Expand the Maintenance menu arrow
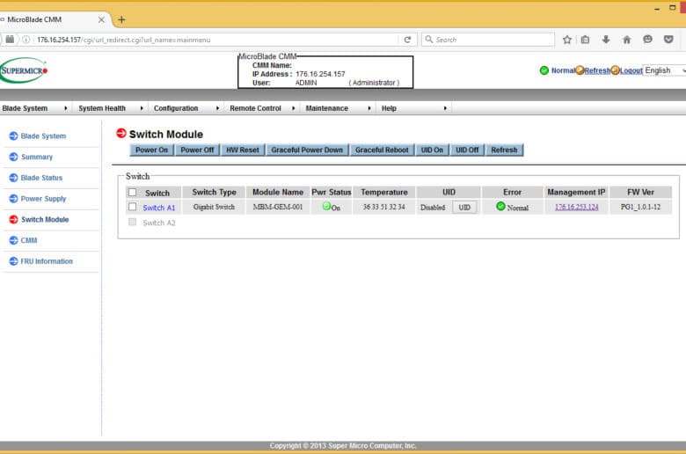The image size is (686, 454). (369, 108)
